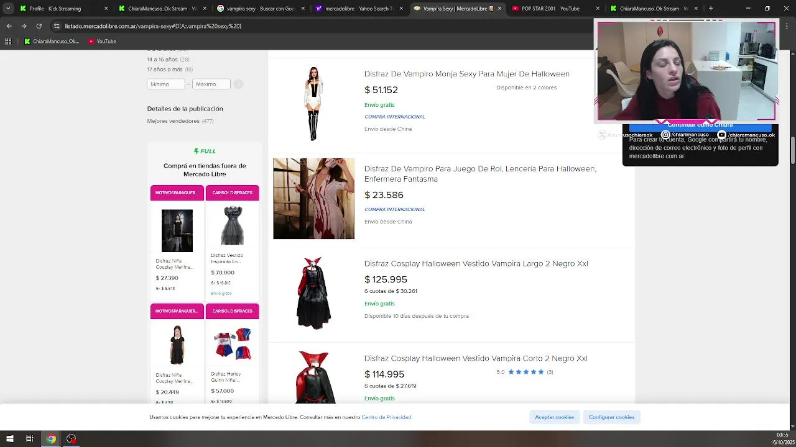Click Aceptar cookies button

click(555, 417)
